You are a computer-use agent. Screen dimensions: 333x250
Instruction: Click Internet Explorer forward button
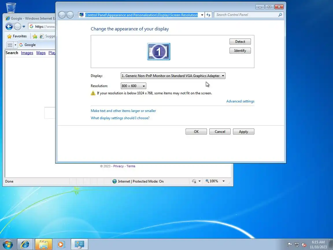(17, 27)
